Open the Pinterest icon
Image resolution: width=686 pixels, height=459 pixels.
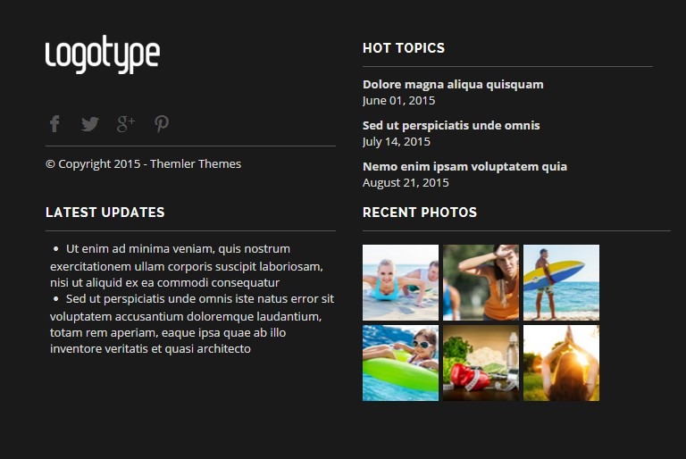(x=162, y=124)
